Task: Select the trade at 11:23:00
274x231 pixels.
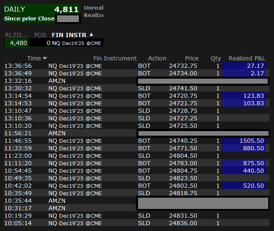Action: point(136,156)
